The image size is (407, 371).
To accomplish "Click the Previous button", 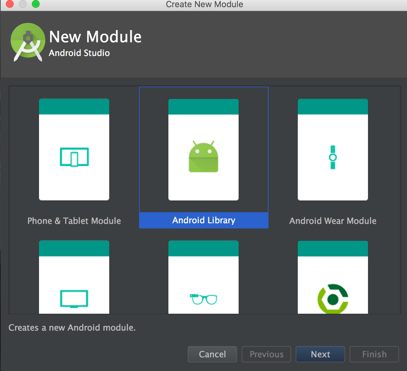I will 266,354.
